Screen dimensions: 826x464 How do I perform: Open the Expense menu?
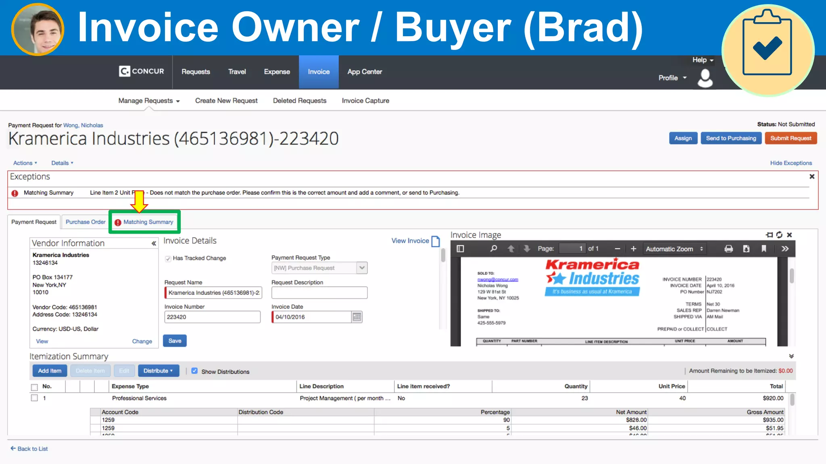pos(277,72)
